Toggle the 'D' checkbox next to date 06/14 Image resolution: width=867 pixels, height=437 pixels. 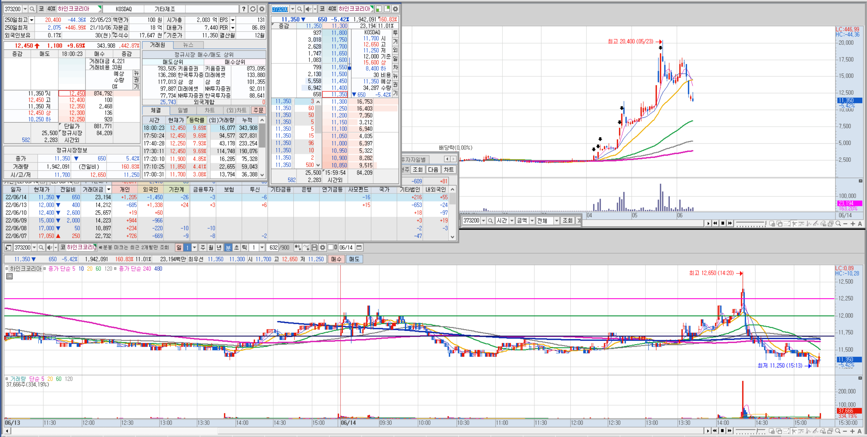click(331, 247)
